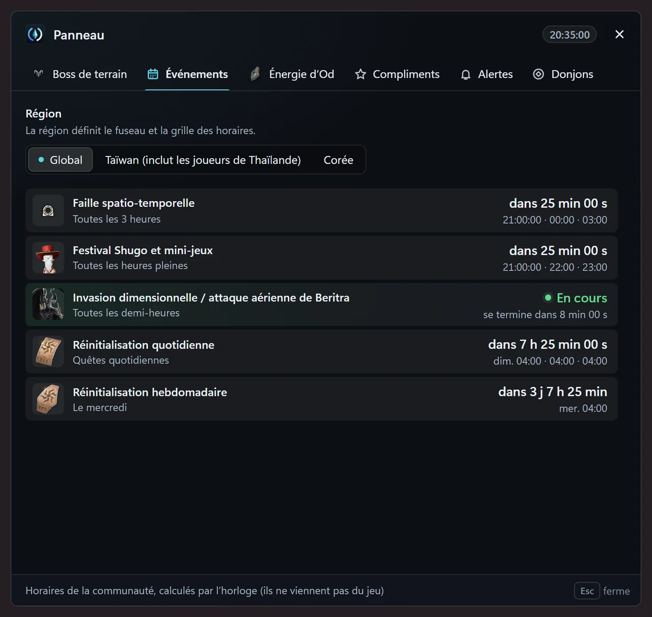The width and height of the screenshot is (652, 617).
Task: Click the Panneau app logo icon
Action: pos(35,35)
